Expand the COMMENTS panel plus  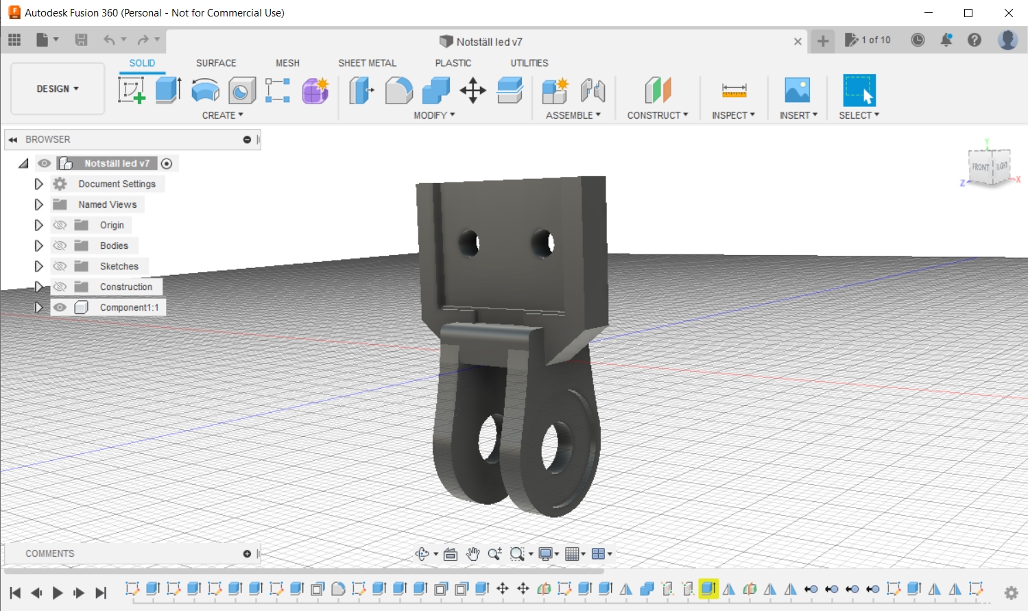click(x=247, y=553)
